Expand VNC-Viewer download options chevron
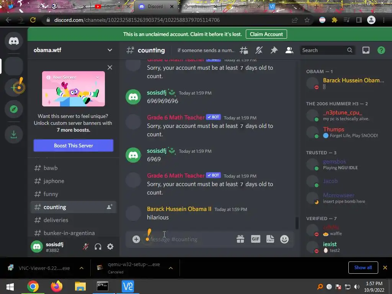Screen dimensions: 392x294 pyautogui.click(x=82, y=268)
